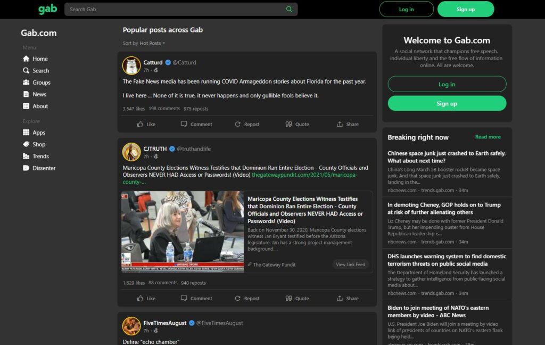Click 1,629 likes count

tap(134, 283)
